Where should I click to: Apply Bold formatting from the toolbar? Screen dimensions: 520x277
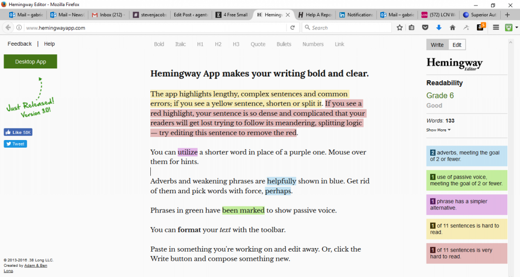[159, 44]
